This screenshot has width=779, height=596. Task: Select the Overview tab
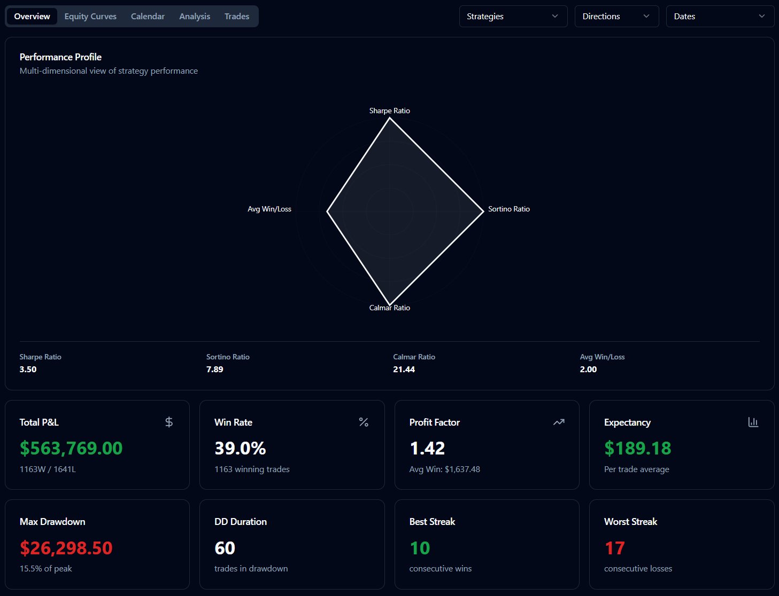32,16
